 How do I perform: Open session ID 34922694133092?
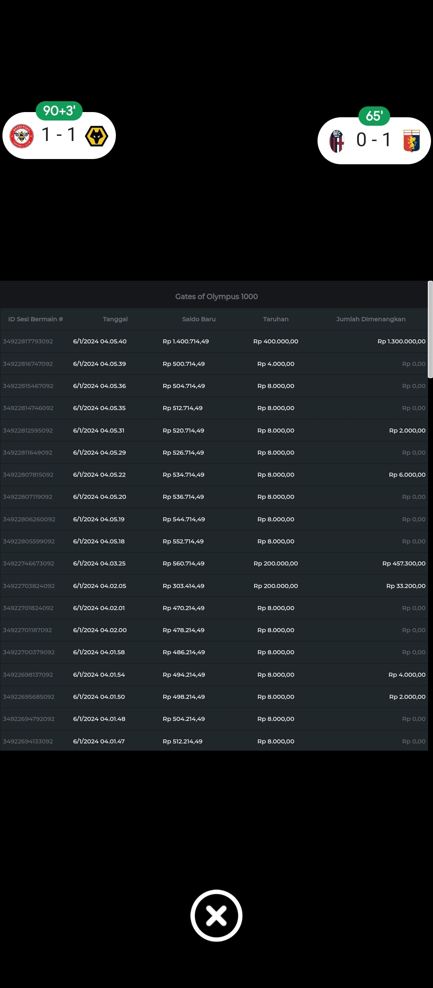[x=28, y=741]
